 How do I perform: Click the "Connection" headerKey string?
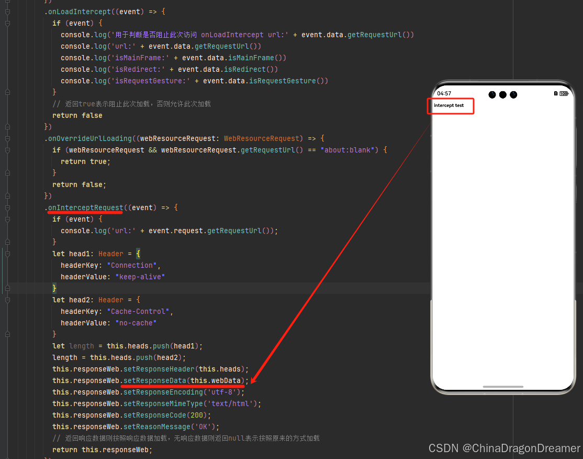pos(132,266)
